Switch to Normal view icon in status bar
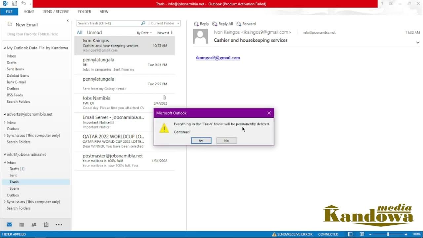 (350, 234)
